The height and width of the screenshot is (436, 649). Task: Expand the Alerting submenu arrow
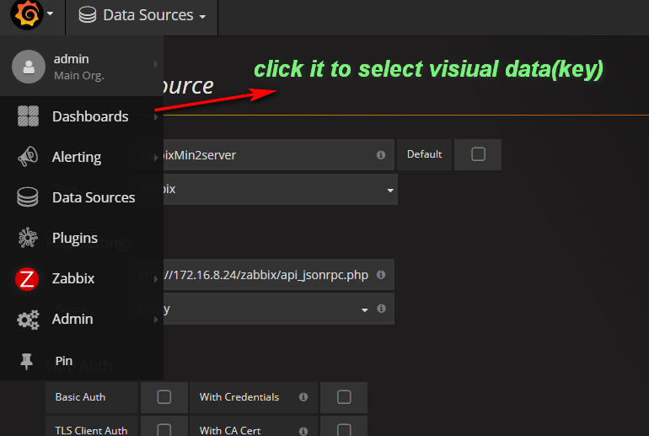156,158
